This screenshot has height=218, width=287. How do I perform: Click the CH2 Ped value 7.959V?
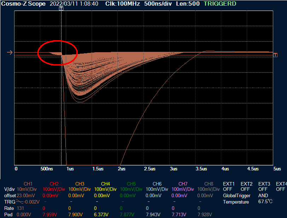(x=49, y=214)
